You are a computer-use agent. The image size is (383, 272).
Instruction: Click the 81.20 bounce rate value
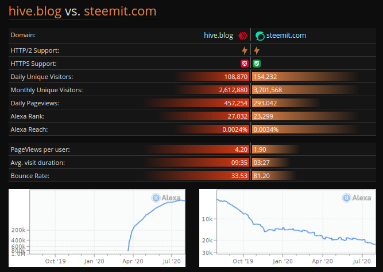coord(262,176)
